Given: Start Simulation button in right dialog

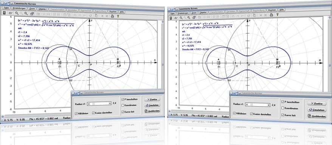Looking at the screenshot, I should pyautogui.click(x=316, y=110).
